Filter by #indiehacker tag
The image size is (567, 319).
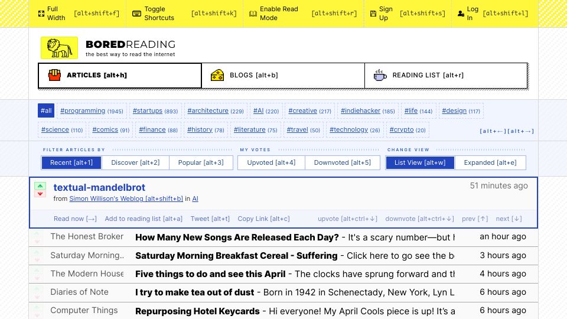(x=368, y=110)
